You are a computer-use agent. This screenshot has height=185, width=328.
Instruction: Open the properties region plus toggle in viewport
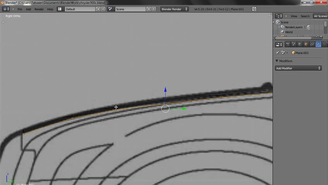[269, 16]
